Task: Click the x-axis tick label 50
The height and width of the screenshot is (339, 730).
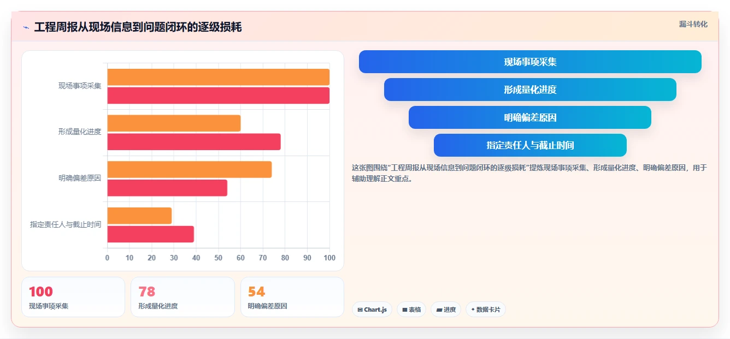Action: (218, 258)
